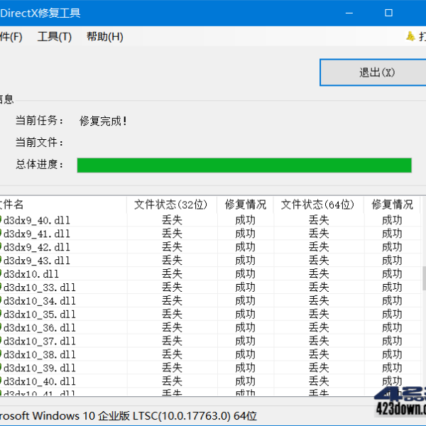Click the 退出(X) button
Image resolution: width=426 pixels, height=426 pixels.
(373, 72)
